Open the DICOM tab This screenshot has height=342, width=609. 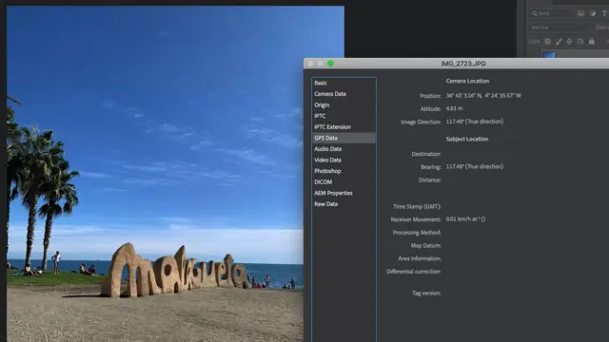click(x=344, y=181)
